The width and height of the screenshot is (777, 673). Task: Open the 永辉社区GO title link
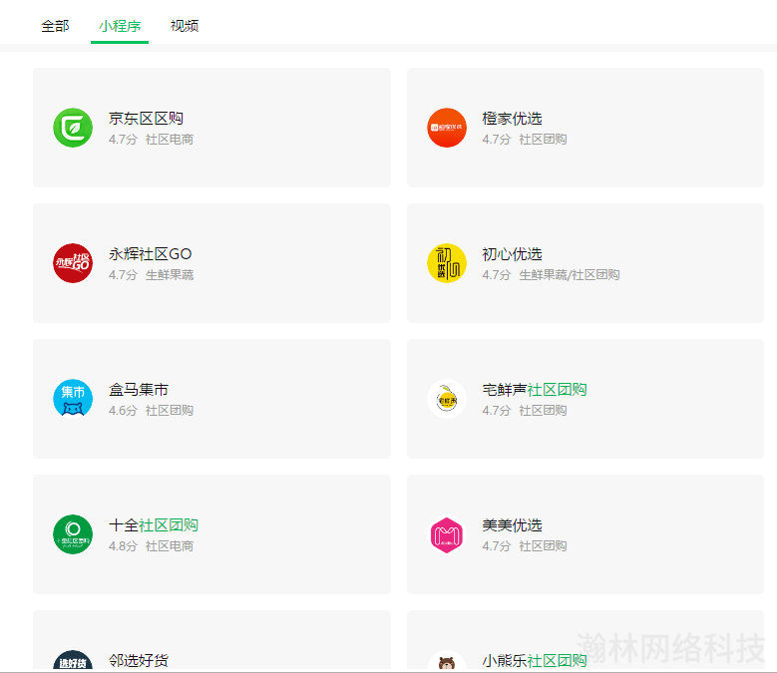coord(150,254)
